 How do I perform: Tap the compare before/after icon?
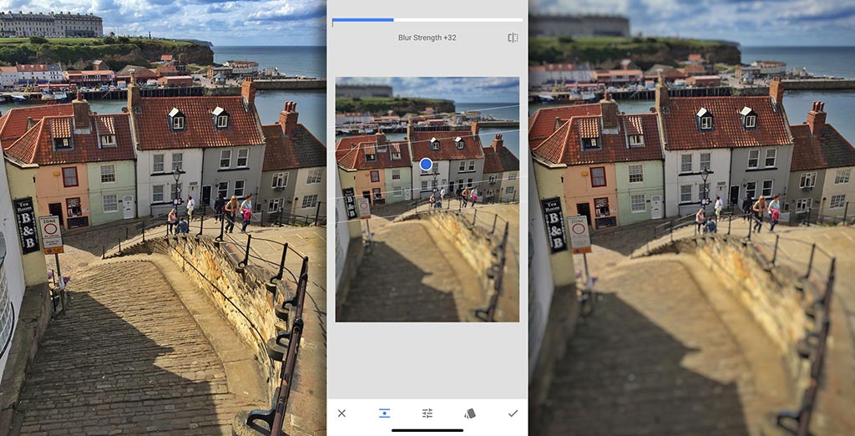513,38
